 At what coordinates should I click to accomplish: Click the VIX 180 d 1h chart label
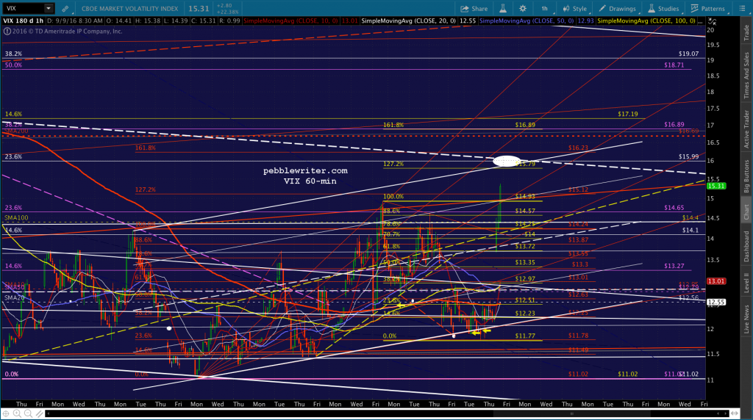[23, 21]
